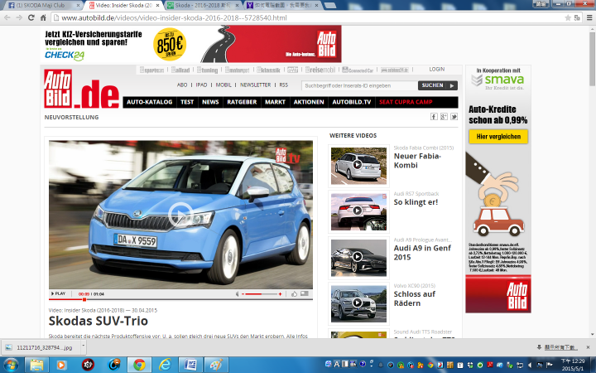Share on Facebook icon near NEUVORSTELLUNG
This screenshot has height=373, width=596.
(434, 117)
